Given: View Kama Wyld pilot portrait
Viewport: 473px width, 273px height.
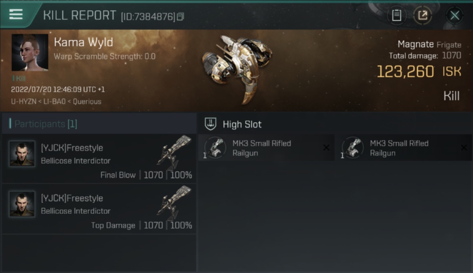Looking at the screenshot, I should (x=30, y=52).
